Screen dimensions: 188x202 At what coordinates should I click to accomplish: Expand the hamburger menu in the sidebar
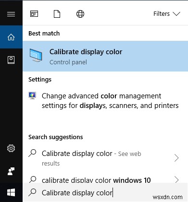pos(11,14)
